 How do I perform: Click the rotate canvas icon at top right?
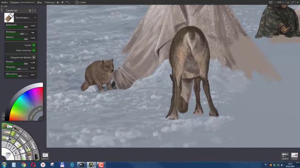click(270, 2)
